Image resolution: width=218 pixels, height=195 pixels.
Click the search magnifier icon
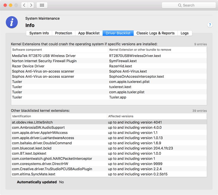[180, 5]
